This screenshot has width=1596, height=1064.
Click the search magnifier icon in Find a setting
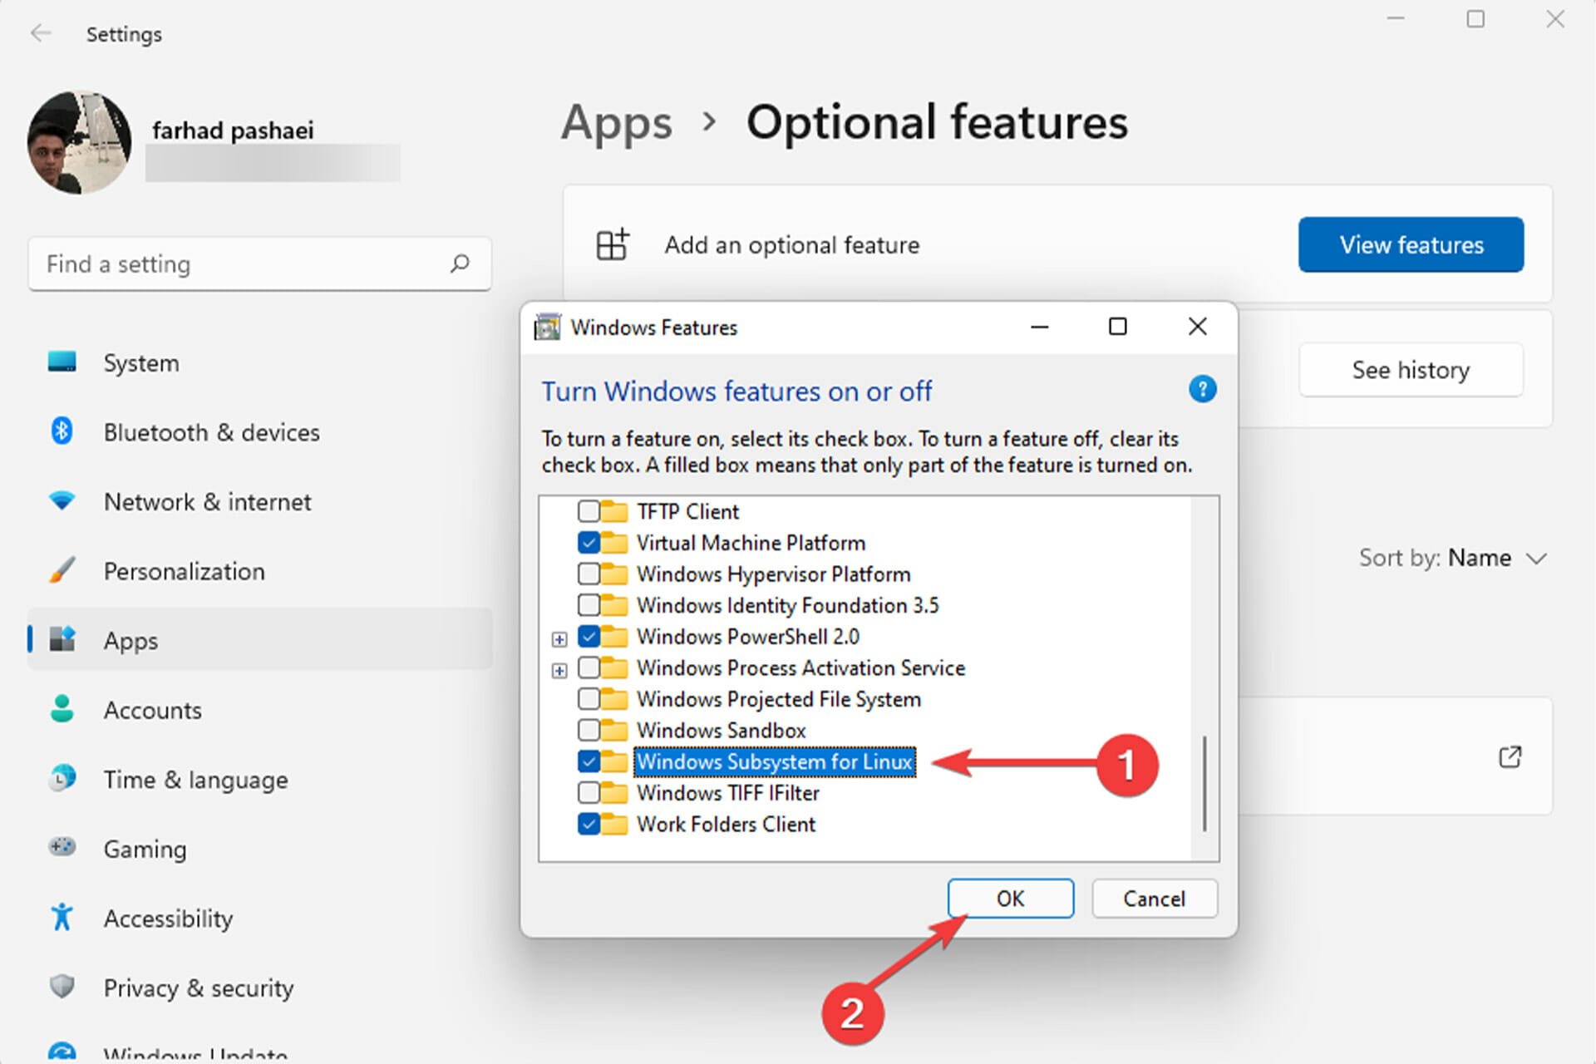coord(460,264)
